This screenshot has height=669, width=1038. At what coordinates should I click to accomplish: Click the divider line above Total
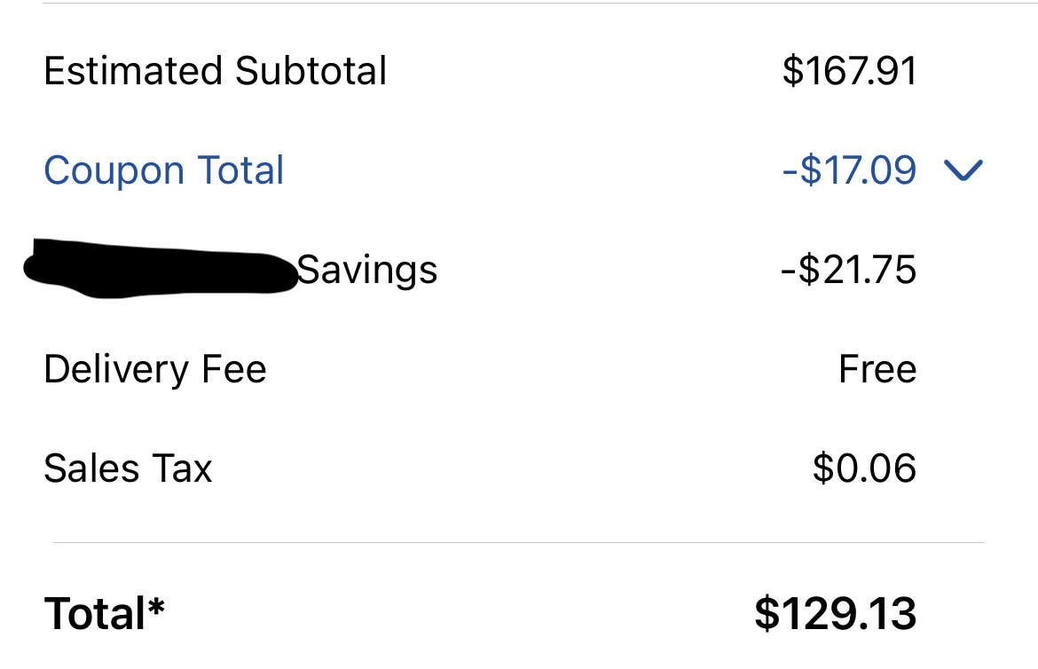tap(519, 542)
